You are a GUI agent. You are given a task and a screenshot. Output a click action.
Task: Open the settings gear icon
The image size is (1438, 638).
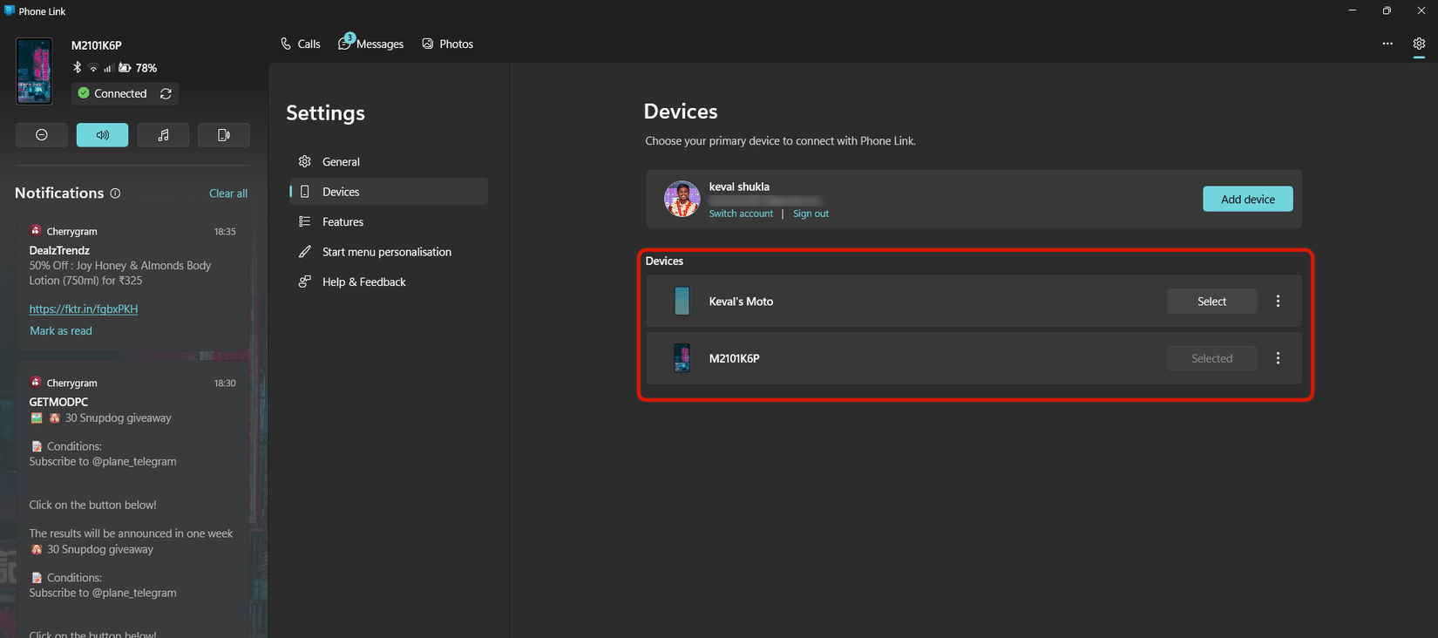[1419, 44]
